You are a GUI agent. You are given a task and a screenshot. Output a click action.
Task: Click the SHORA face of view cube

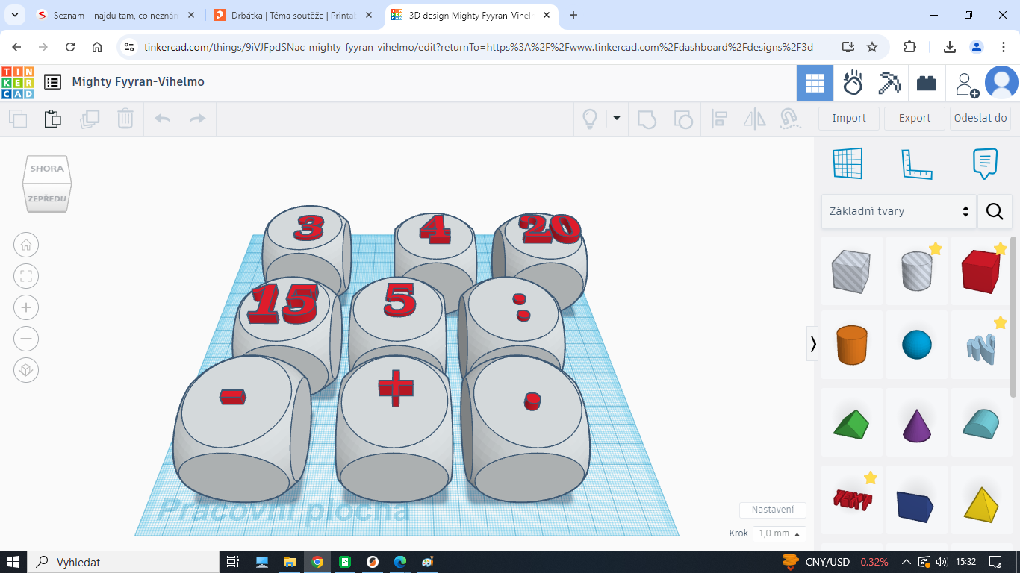click(47, 169)
